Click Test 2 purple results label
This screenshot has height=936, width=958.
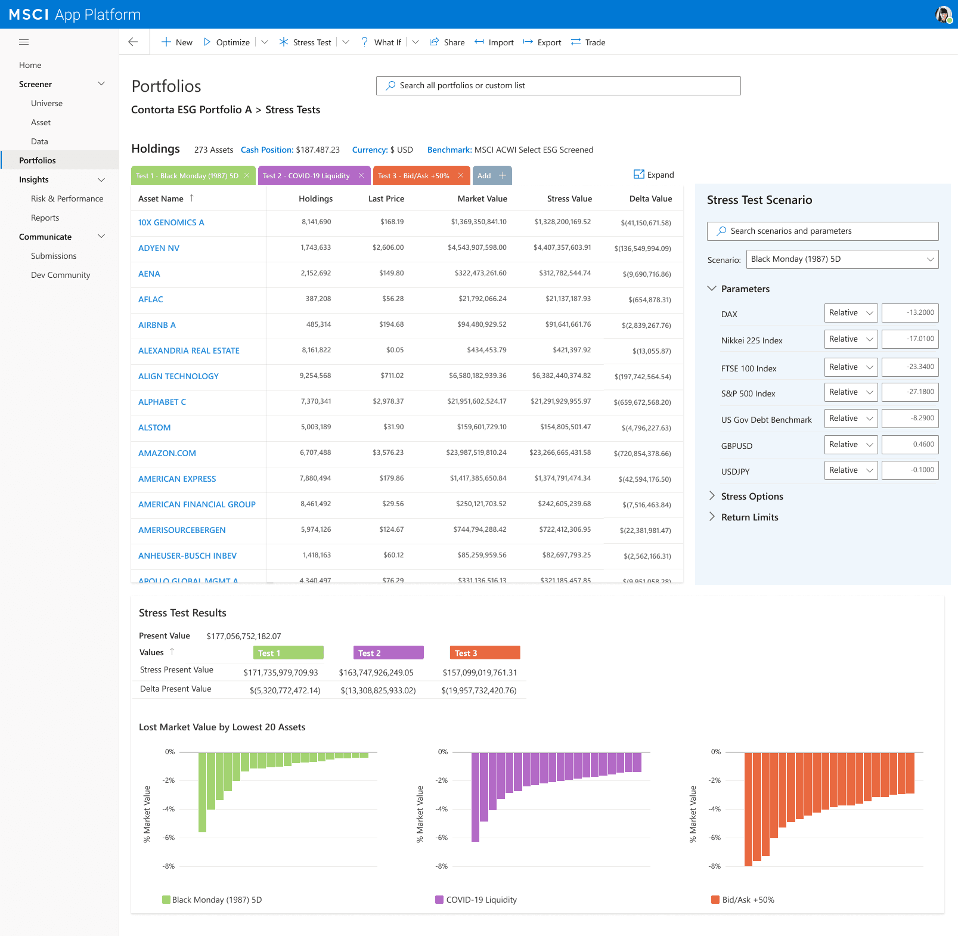(389, 653)
